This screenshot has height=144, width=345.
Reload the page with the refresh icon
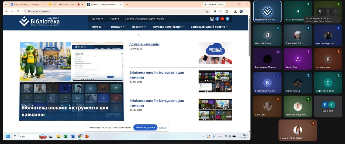tap(18, 11)
